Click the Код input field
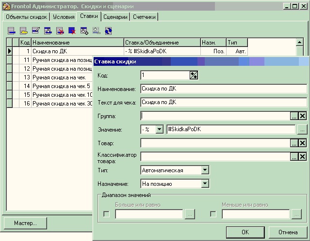The image size is (310, 241). pos(165,75)
